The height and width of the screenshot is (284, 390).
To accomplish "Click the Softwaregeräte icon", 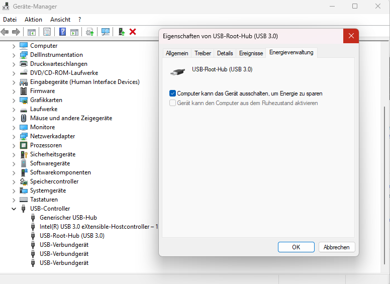I will pos(24,163).
